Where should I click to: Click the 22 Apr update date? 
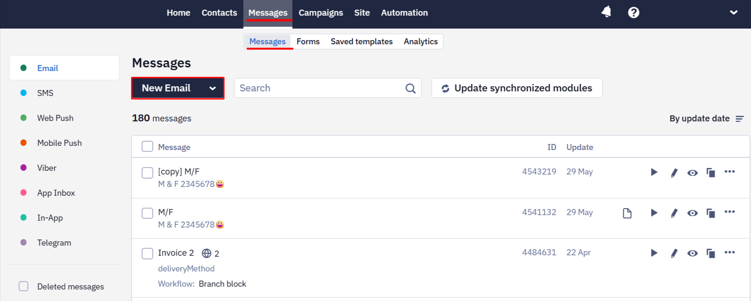tap(579, 253)
